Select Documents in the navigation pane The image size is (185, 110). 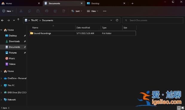point(15,47)
